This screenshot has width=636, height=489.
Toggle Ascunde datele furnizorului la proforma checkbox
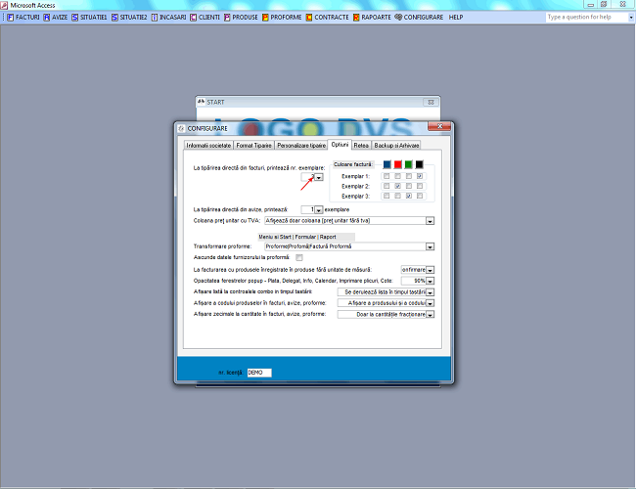tap(299, 257)
